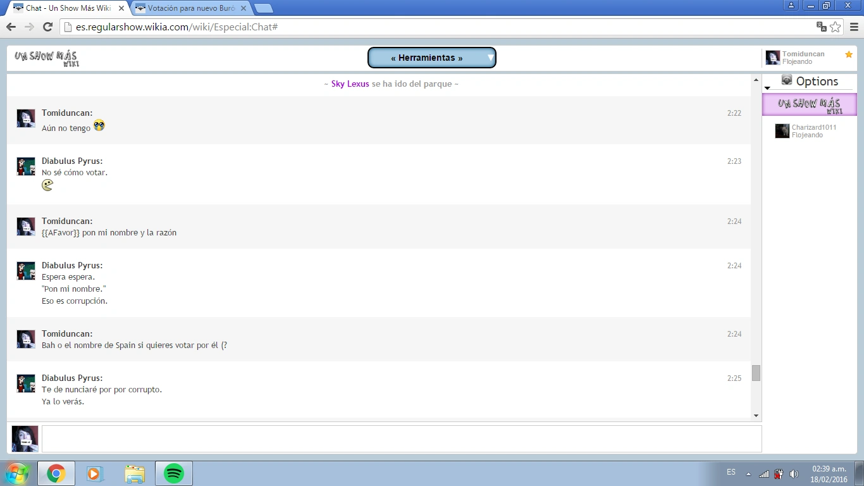The width and height of the screenshot is (864, 486).
Task: Open Sky Lexus user link
Action: (350, 84)
